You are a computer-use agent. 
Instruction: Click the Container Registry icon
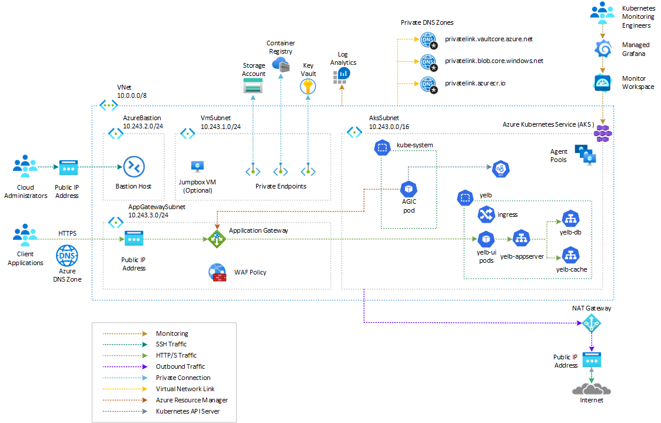[x=281, y=65]
